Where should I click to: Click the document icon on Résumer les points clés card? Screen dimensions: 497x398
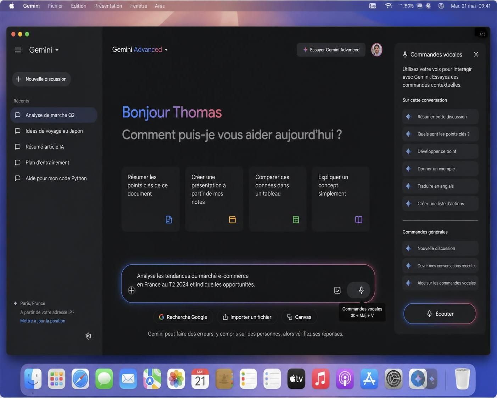169,220
